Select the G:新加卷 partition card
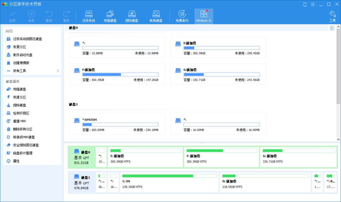The image size is (341, 202). click(x=218, y=74)
